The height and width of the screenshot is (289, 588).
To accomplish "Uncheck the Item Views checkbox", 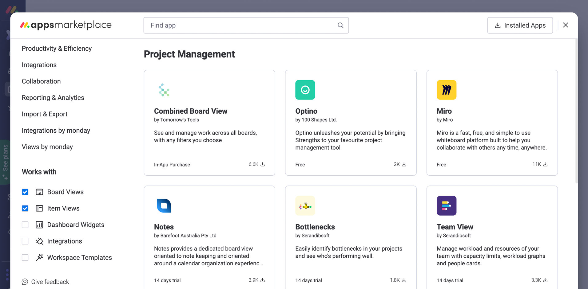I will pyautogui.click(x=25, y=208).
